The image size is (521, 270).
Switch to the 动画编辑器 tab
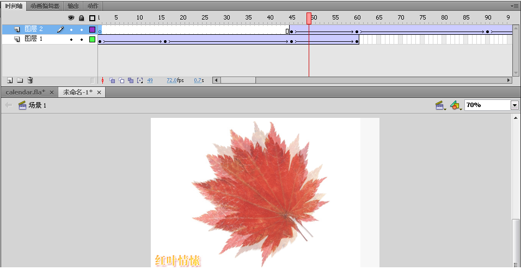click(45, 6)
